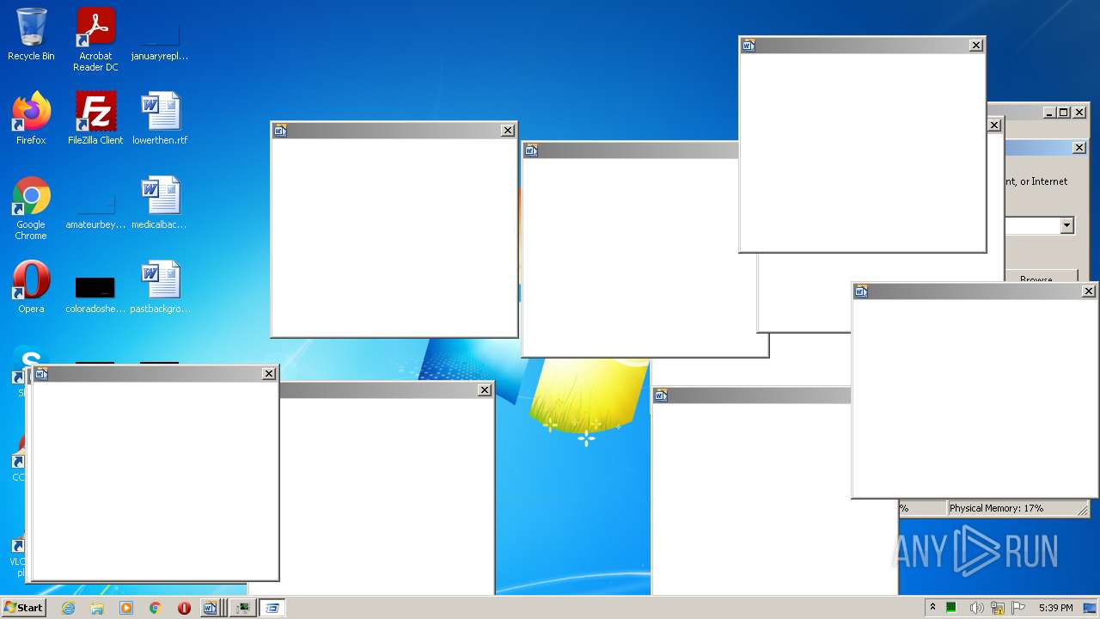Close the Task Manager window
The image size is (1100, 619).
[x=1079, y=113]
